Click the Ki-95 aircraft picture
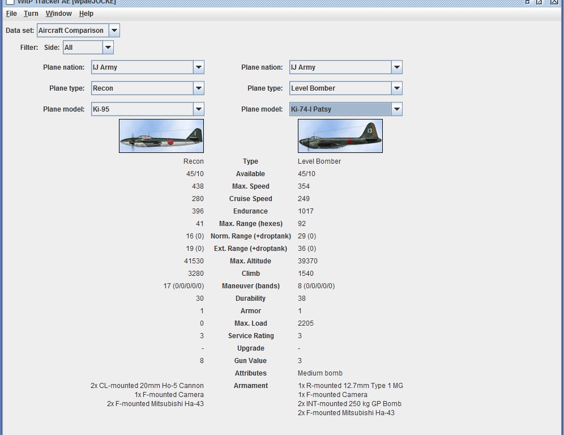 [161, 136]
